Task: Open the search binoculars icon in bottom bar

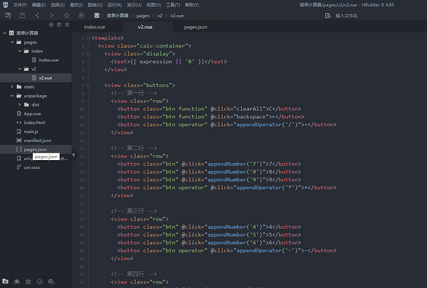Action: click(17, 282)
